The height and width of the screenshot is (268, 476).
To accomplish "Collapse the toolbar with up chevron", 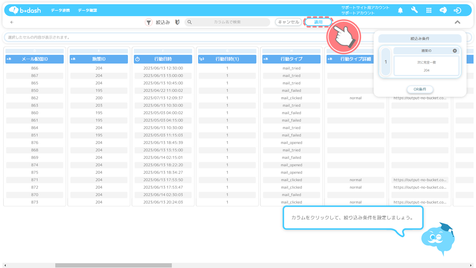I will [x=457, y=22].
